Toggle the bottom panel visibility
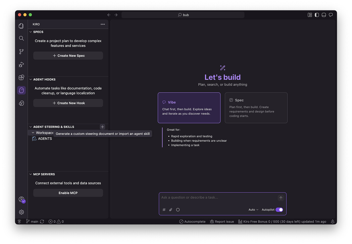 click(324, 15)
